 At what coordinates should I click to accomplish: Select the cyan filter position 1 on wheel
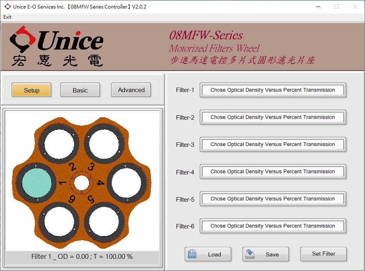tap(37, 183)
